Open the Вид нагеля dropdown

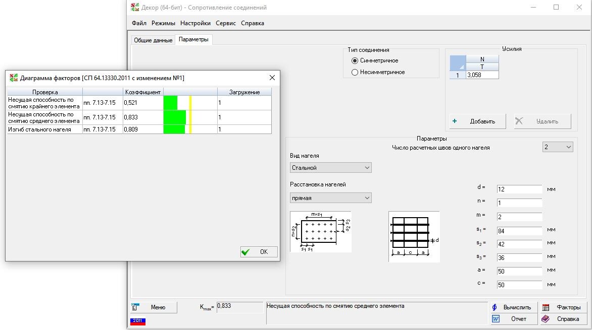(331, 168)
